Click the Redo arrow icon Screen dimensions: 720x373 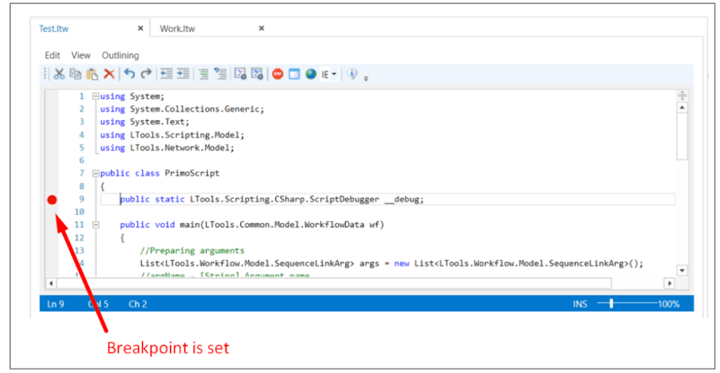[146, 75]
